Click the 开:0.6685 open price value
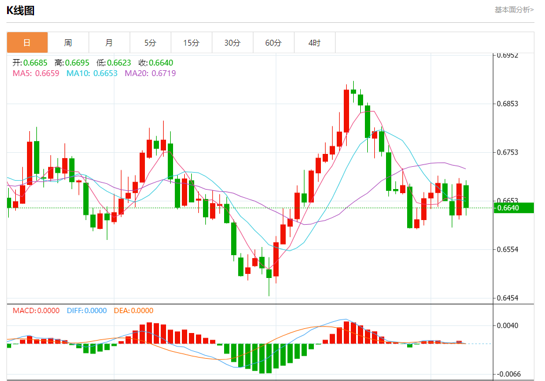The width and height of the screenshot is (545, 381). (30, 63)
